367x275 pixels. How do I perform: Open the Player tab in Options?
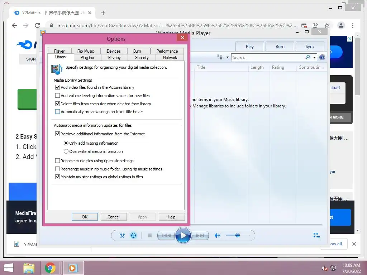[x=59, y=51]
